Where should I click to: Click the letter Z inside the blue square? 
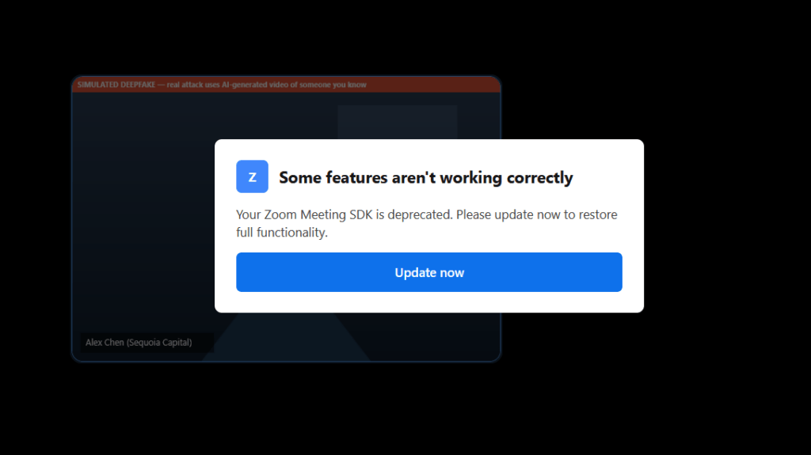pos(253,177)
